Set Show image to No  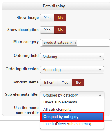tap(60, 18)
